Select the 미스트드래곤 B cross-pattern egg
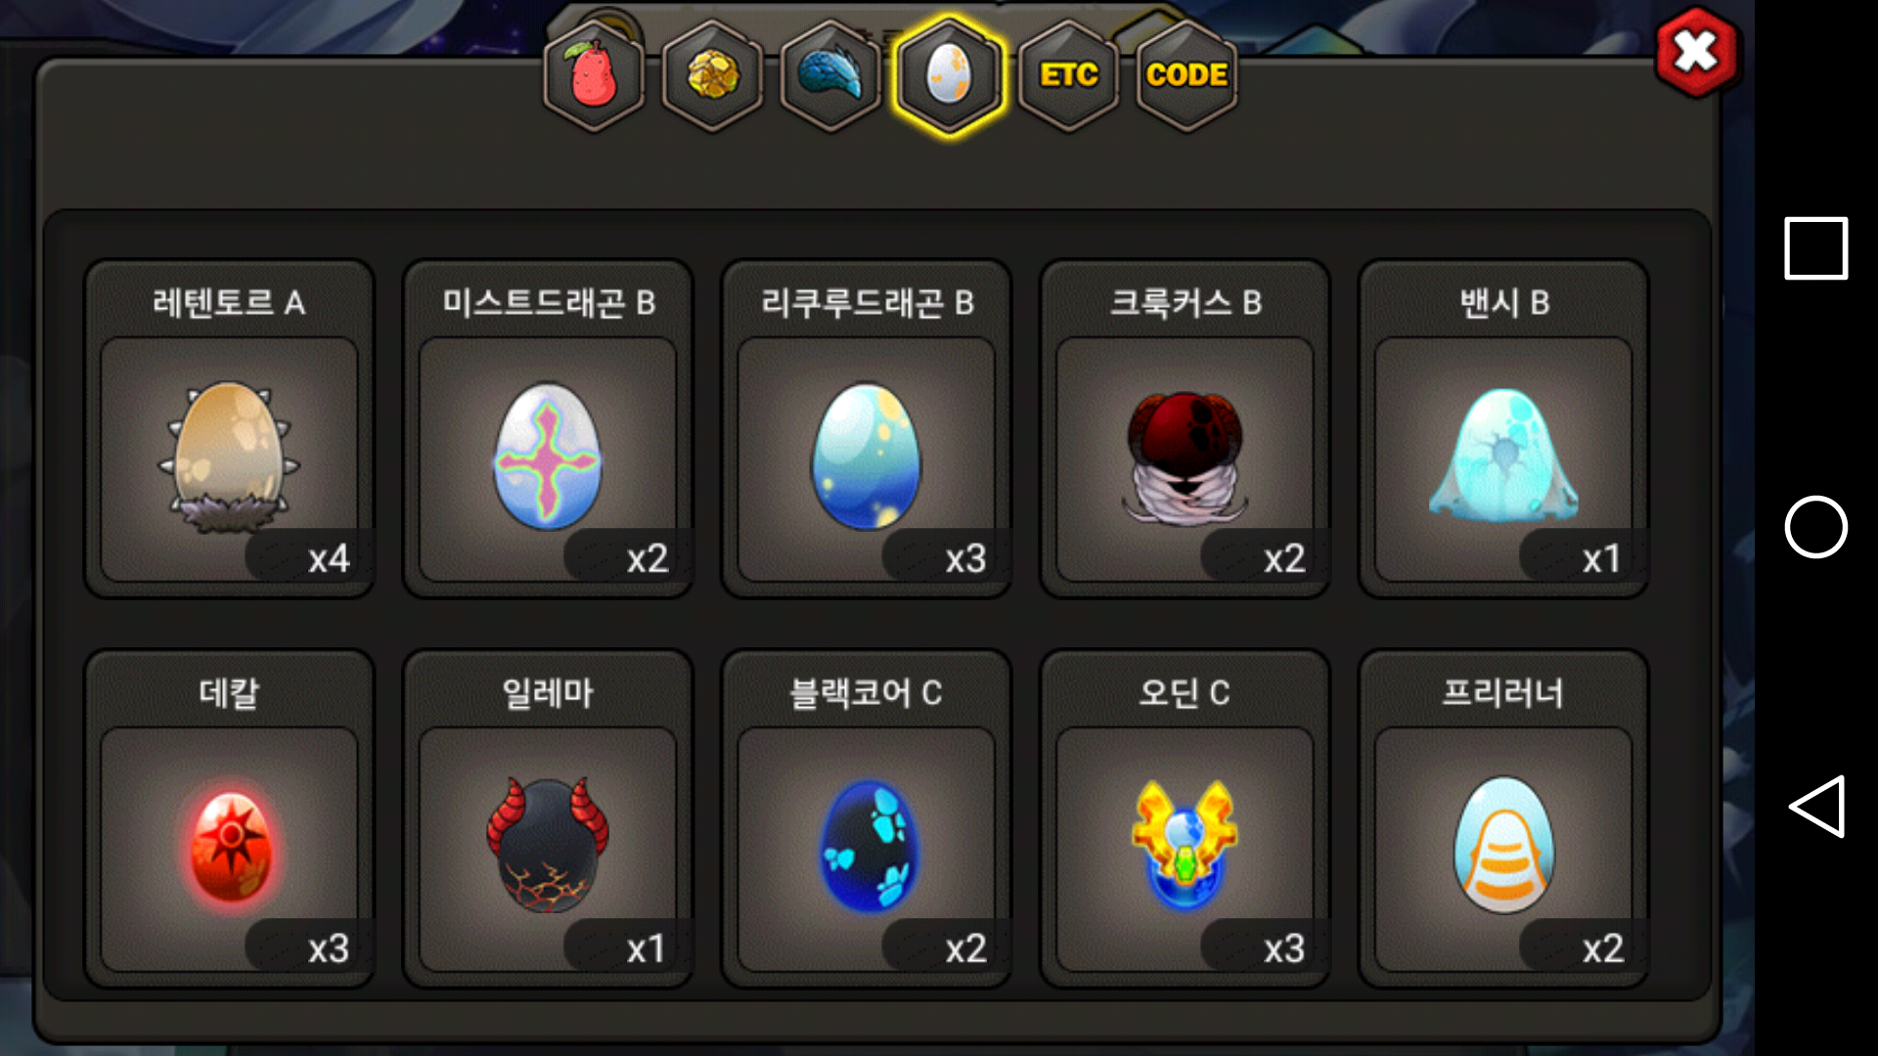The image size is (1878, 1056). pyautogui.click(x=548, y=428)
